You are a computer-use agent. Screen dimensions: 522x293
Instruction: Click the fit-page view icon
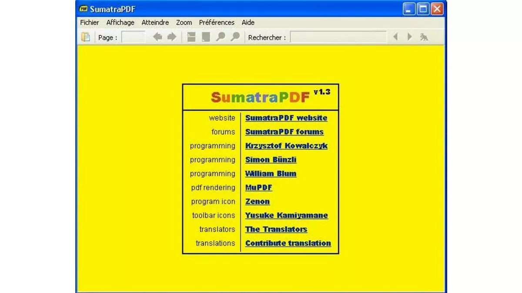coord(205,37)
